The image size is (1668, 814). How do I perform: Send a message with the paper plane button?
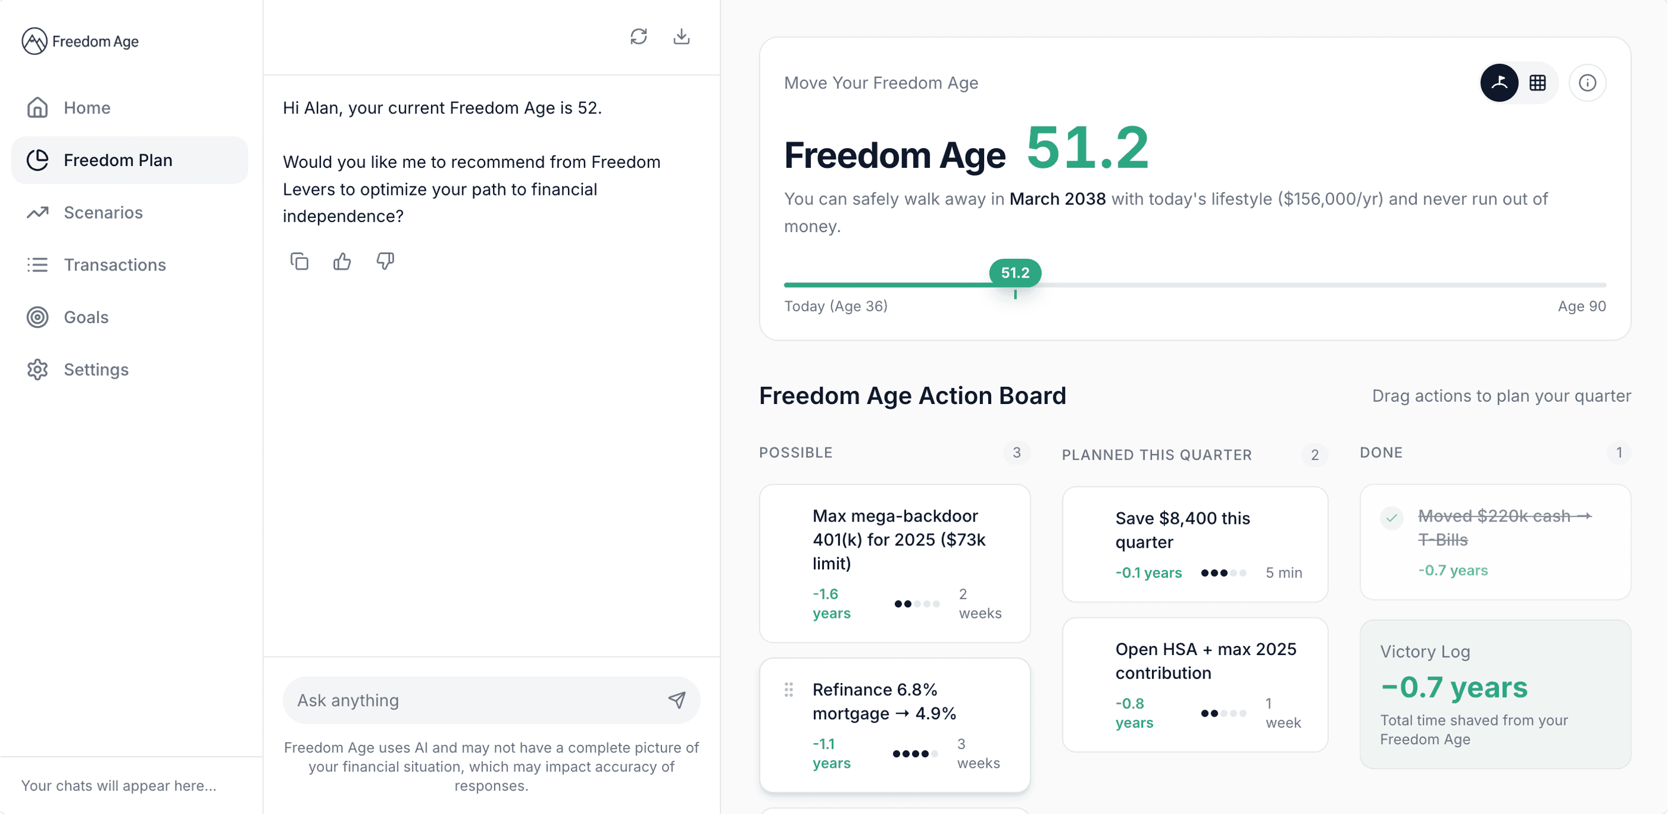coord(676,699)
